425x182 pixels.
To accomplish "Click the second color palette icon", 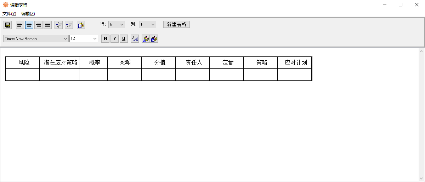I will (154, 39).
